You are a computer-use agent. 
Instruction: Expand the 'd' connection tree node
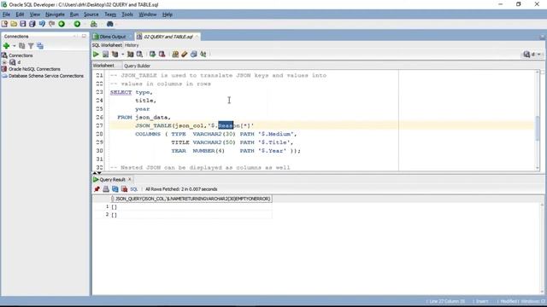4,62
